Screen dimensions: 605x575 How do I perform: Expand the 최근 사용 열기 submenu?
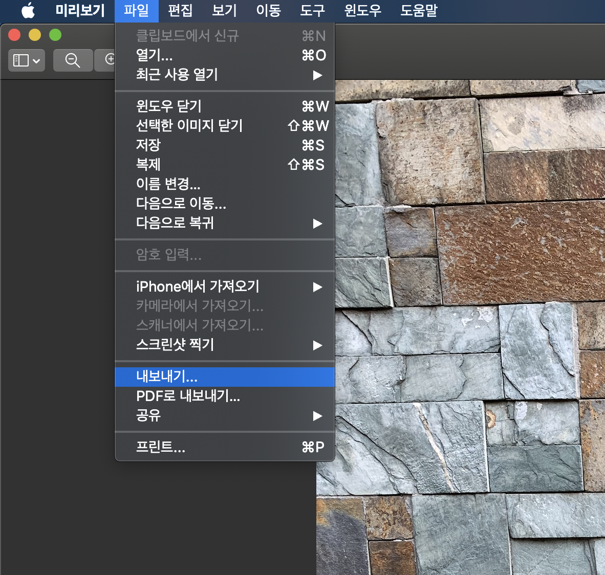(x=225, y=75)
